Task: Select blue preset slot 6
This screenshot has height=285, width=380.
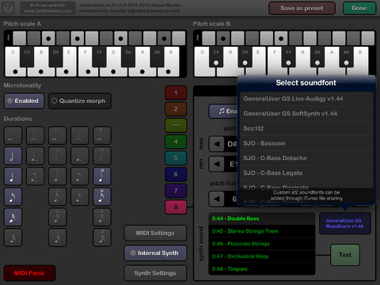Action: [176, 174]
